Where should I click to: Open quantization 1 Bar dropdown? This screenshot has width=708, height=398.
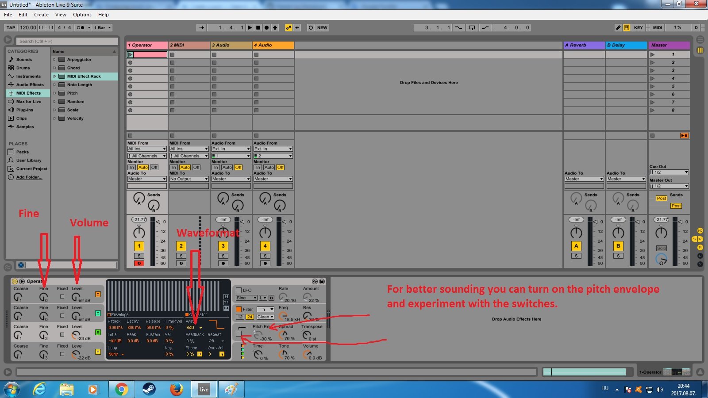(x=103, y=27)
